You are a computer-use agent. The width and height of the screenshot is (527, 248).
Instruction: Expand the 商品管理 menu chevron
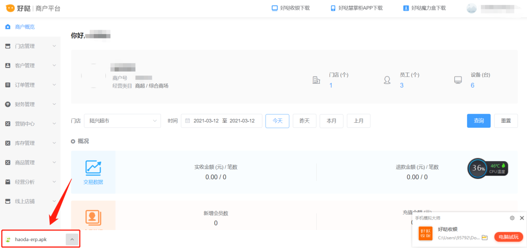[55, 162]
